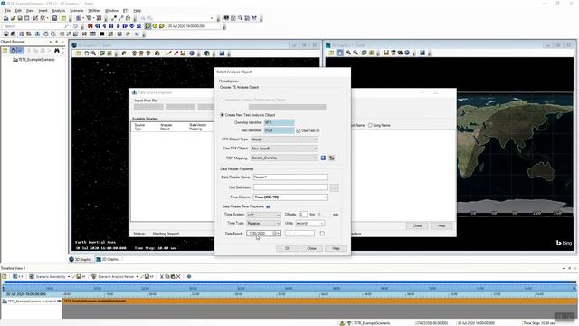Screen dimensions: 579x326
Task: Click the globe icon in 3D window toolbar
Action: [192, 53]
